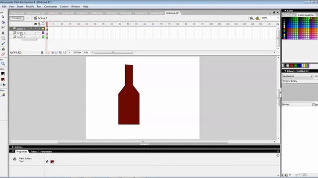The image size is (318, 178).
Task: Select the Rectangle tool
Action: click(x=3, y=38)
